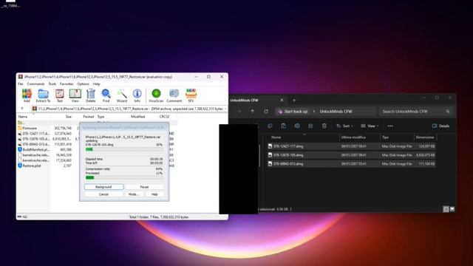Click the UnlockMinds CFW breadcrumb

(x=336, y=112)
